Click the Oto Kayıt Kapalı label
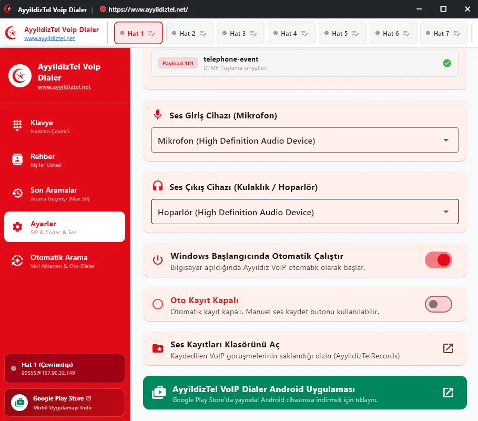Screen dimensions: 478x421 point(205,300)
